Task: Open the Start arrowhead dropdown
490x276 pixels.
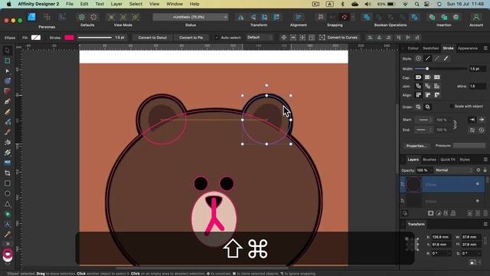Action: tap(423, 120)
